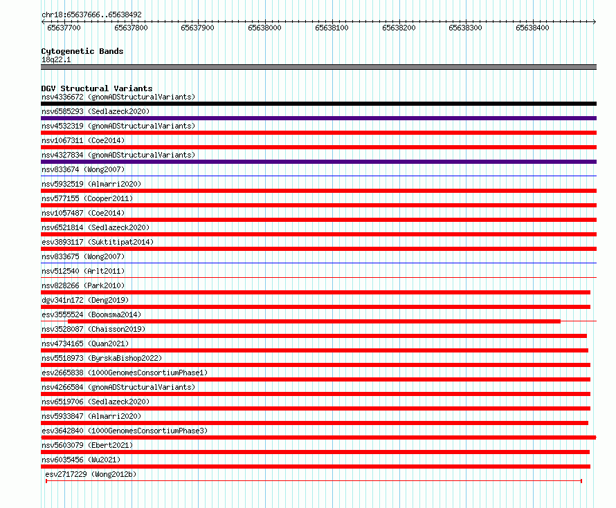The width and height of the screenshot is (616, 508).
Task: Select nsv5603079 (Ebert2021) text
Action: 87,445
